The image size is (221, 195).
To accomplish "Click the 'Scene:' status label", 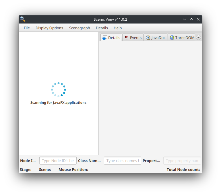I will [x=45, y=169].
